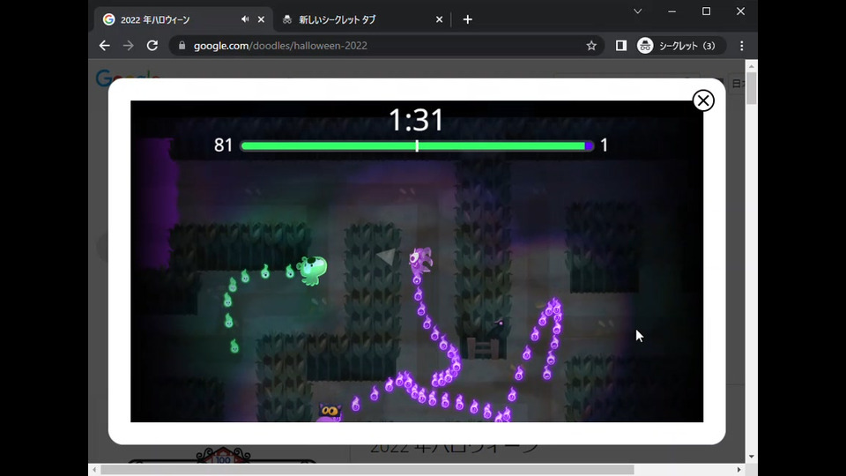This screenshot has width=846, height=476.
Task: Click horizontal scrollbar right arrow
Action: point(739,470)
